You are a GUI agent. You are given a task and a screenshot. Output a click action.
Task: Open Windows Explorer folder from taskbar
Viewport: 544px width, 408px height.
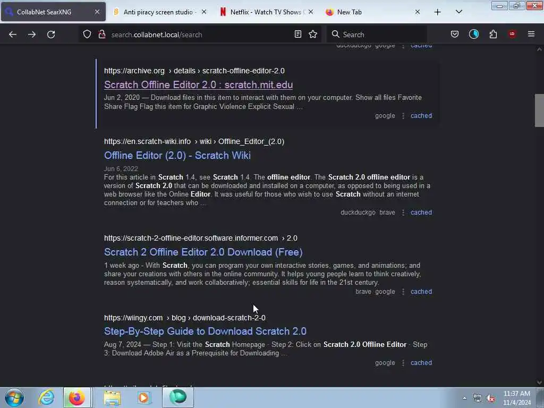tap(112, 397)
